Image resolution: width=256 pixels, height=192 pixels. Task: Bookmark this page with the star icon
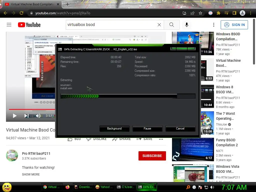pyautogui.click(x=200, y=13)
